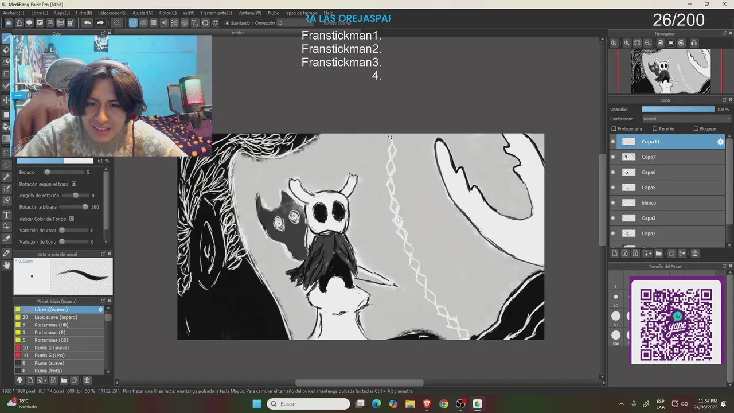Select the Portaminas (HB) brush
Image resolution: width=734 pixels, height=413 pixels.
point(60,325)
